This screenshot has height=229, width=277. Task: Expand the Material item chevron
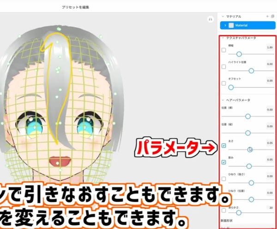click(x=225, y=25)
